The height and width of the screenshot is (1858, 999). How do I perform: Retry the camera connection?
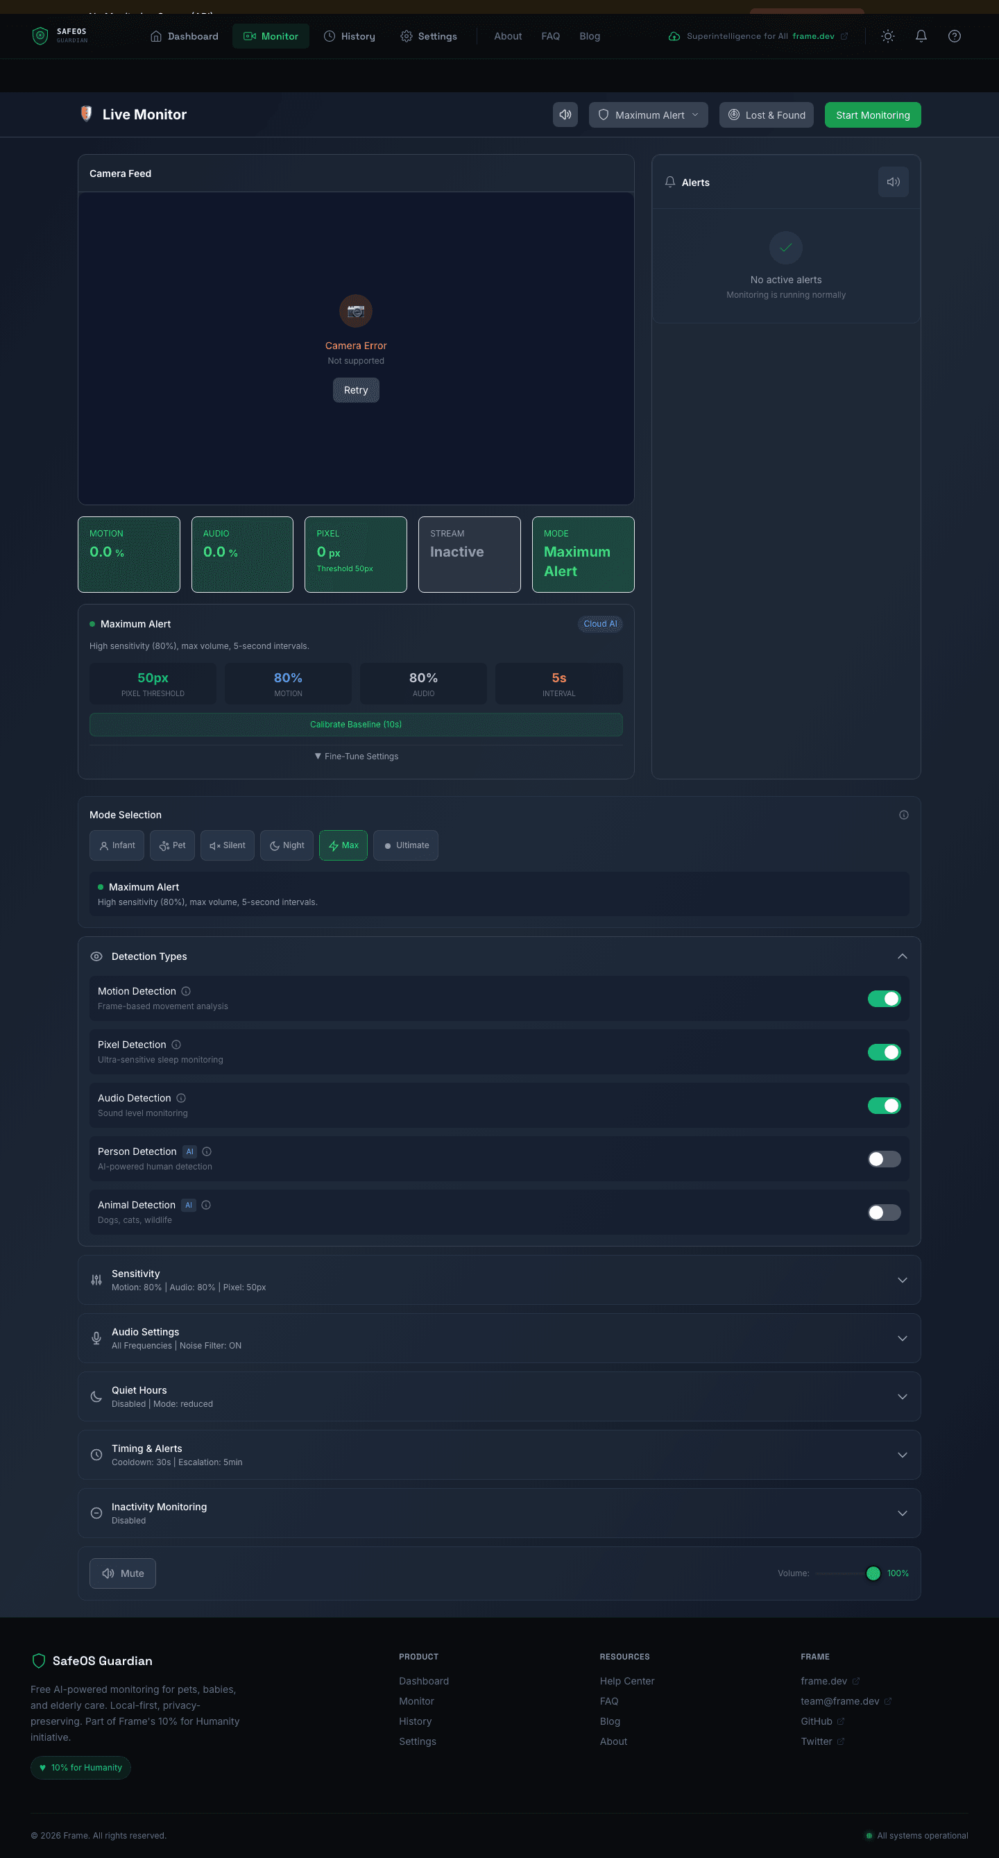(355, 390)
